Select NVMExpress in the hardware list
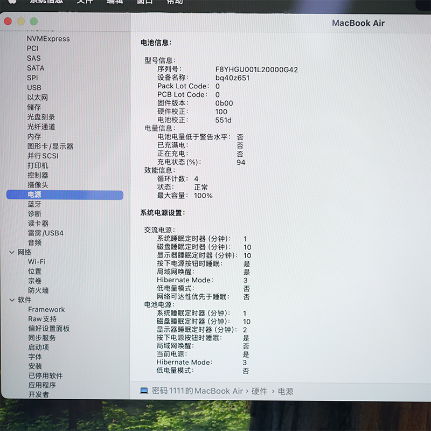Screen dimensions: 431x431 (48, 39)
